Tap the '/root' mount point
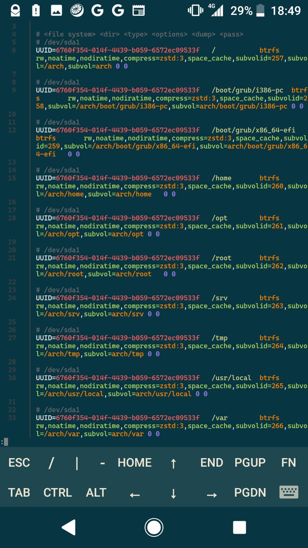Screen dimensions: 308x548 [222, 258]
